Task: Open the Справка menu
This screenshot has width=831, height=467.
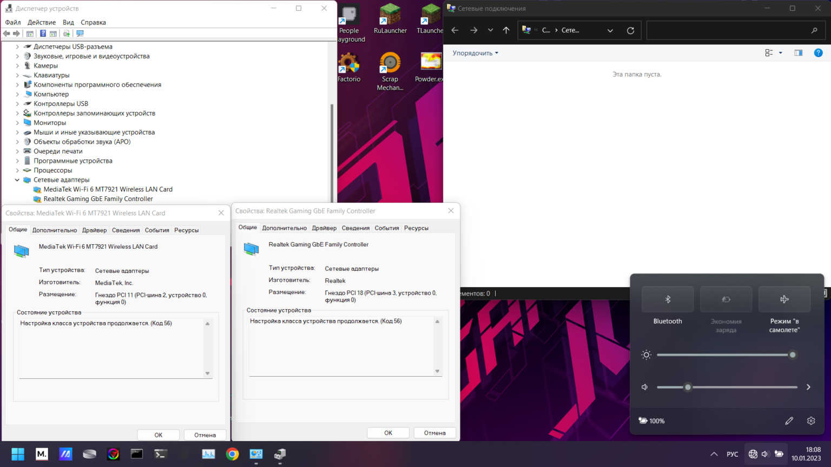Action: click(93, 22)
